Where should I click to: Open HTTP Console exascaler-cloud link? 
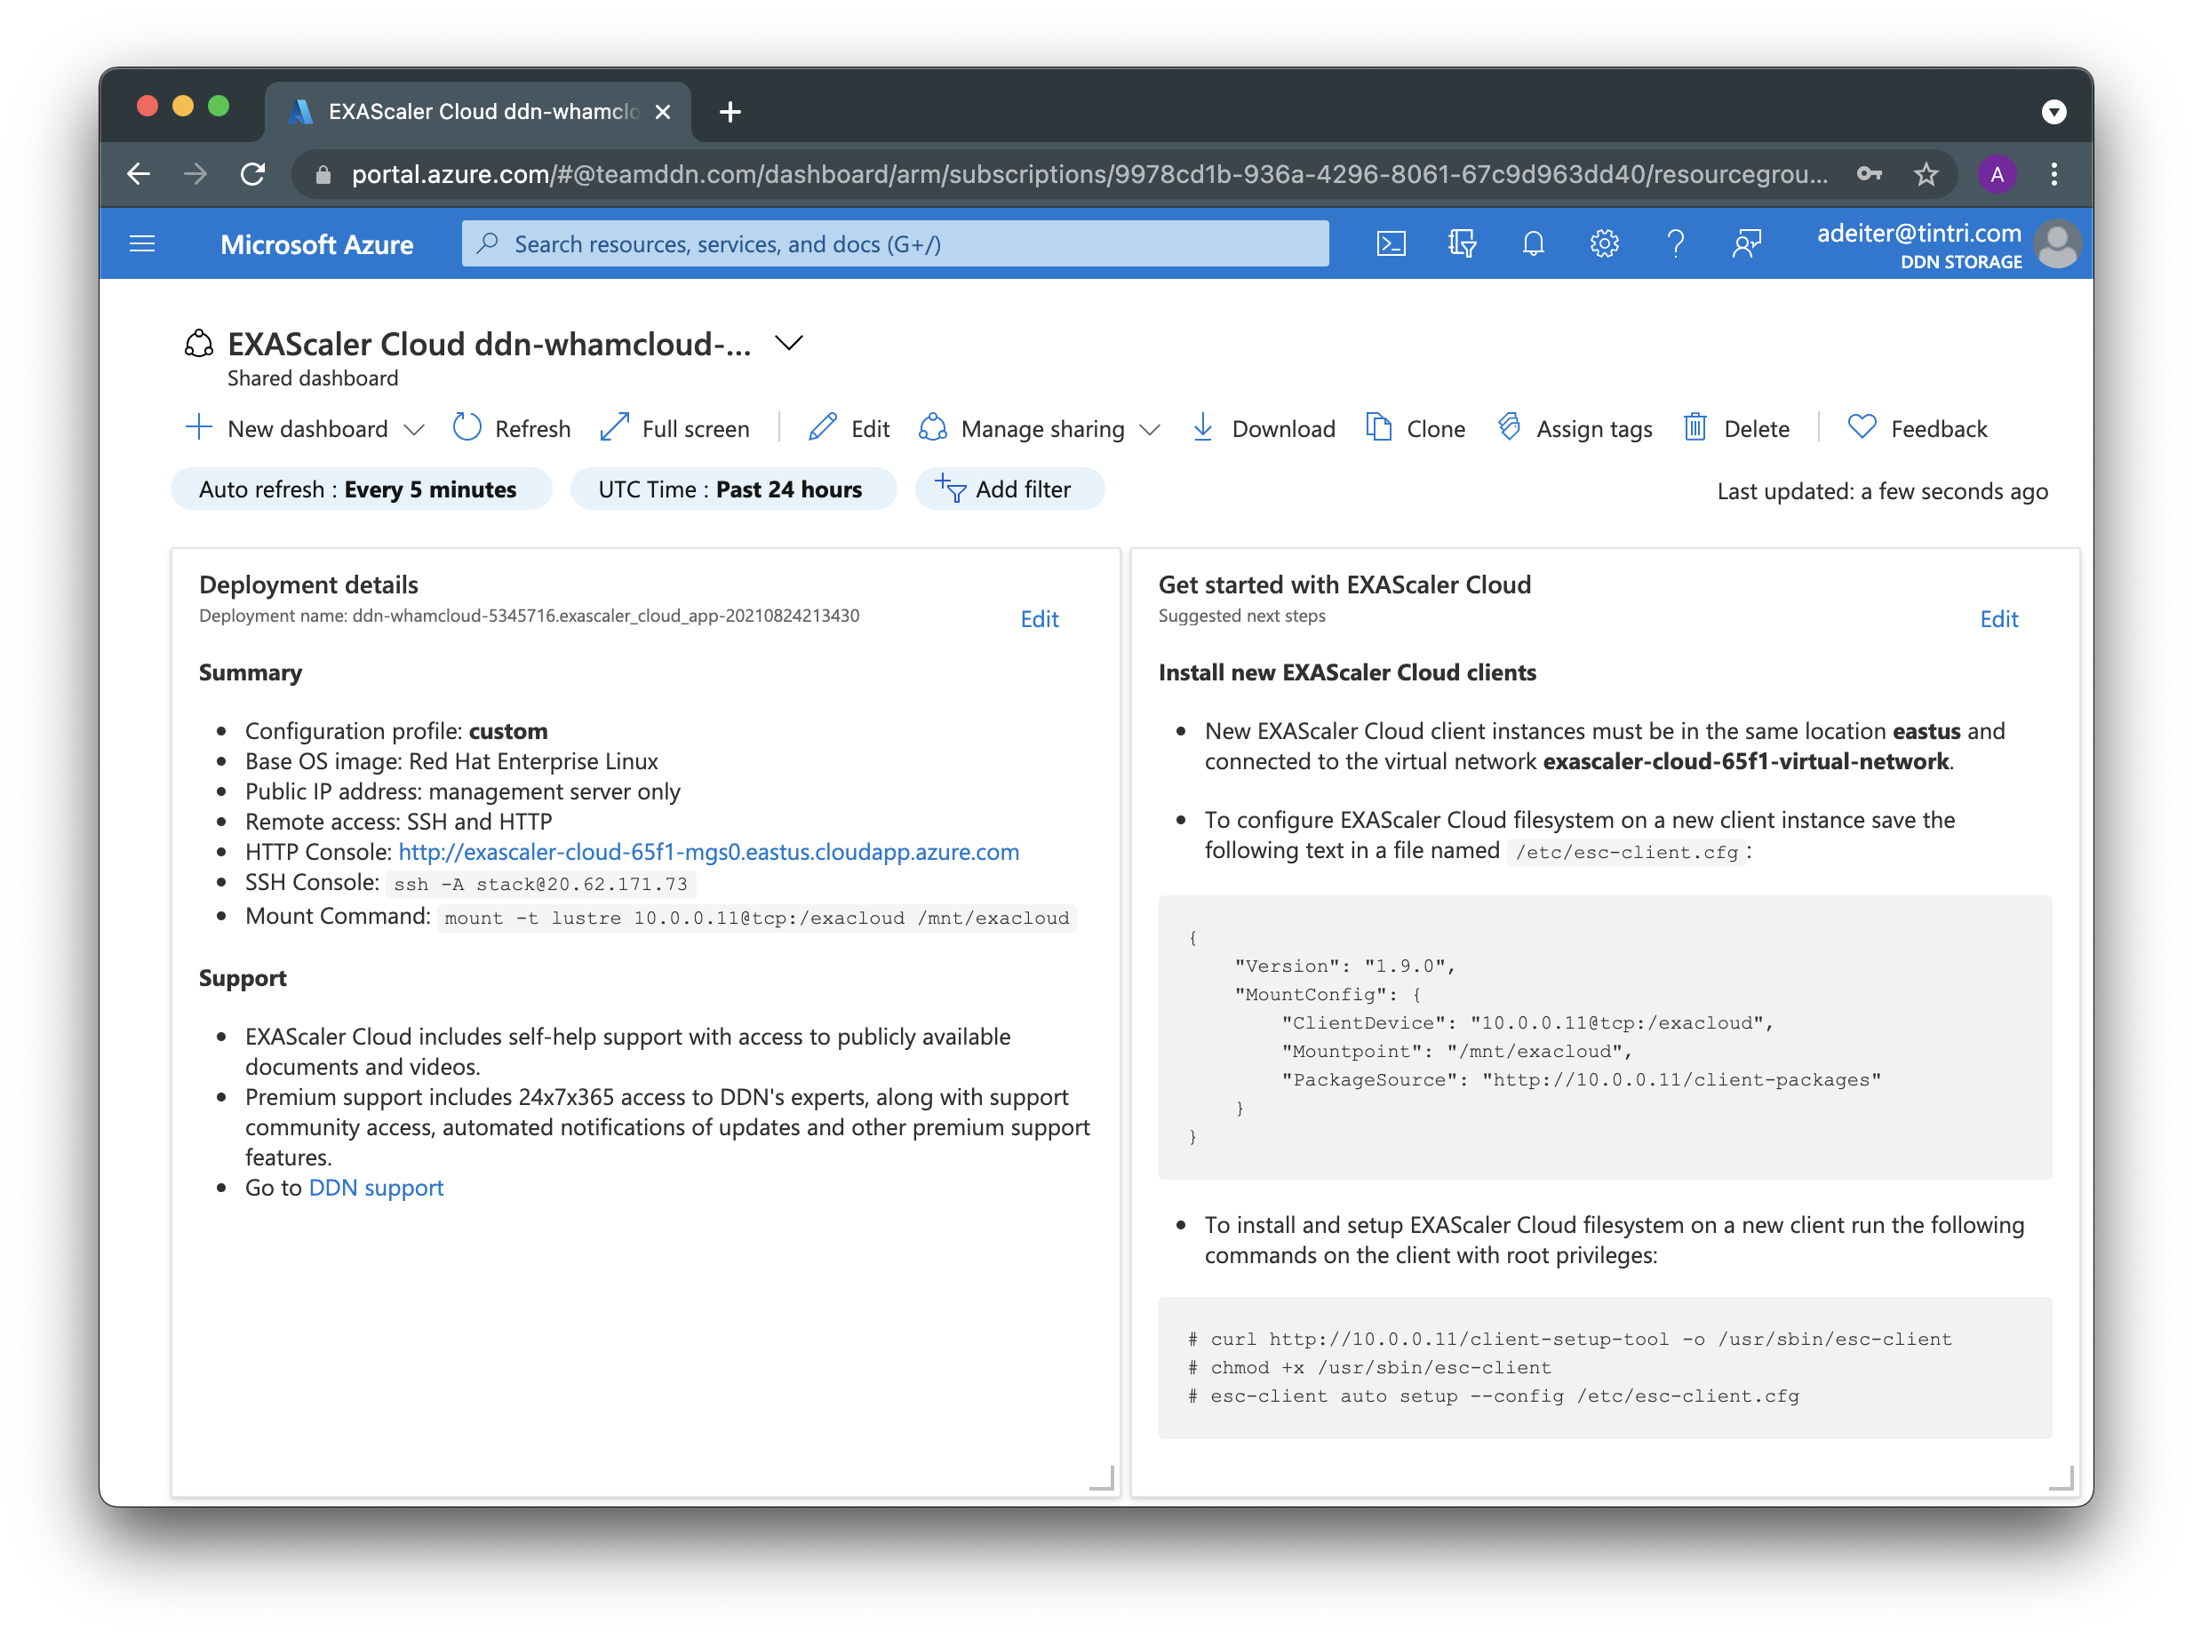[708, 852]
